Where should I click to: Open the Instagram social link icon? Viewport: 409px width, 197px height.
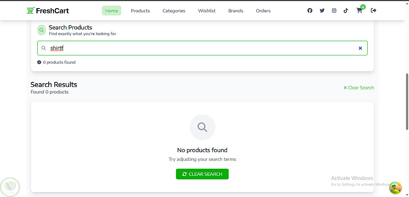(334, 11)
